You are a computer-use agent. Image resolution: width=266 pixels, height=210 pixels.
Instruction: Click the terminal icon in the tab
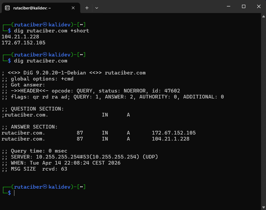[8, 8]
